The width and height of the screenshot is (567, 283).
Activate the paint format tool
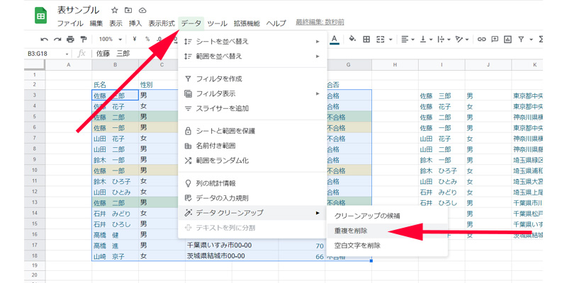click(84, 40)
